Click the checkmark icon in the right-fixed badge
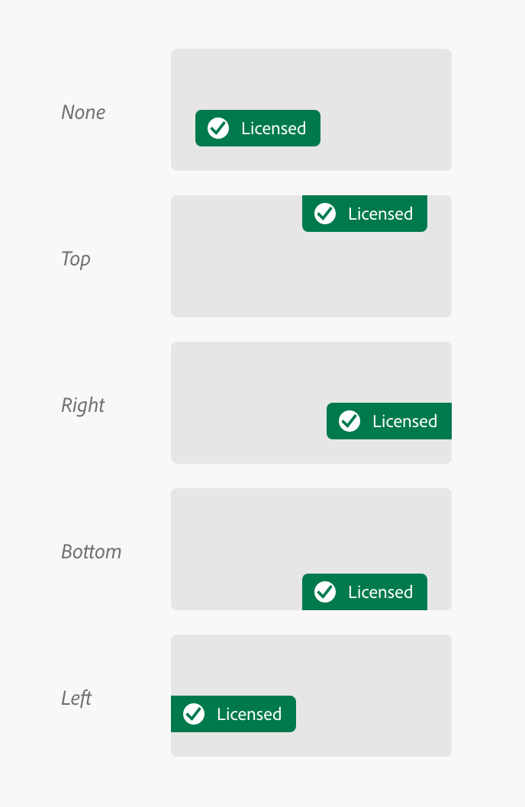The width and height of the screenshot is (525, 807). [x=349, y=421]
